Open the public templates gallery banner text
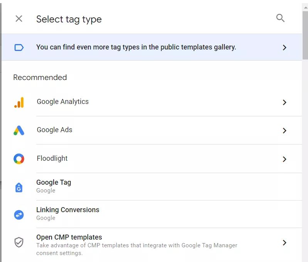The image size is (308, 262). click(x=136, y=47)
